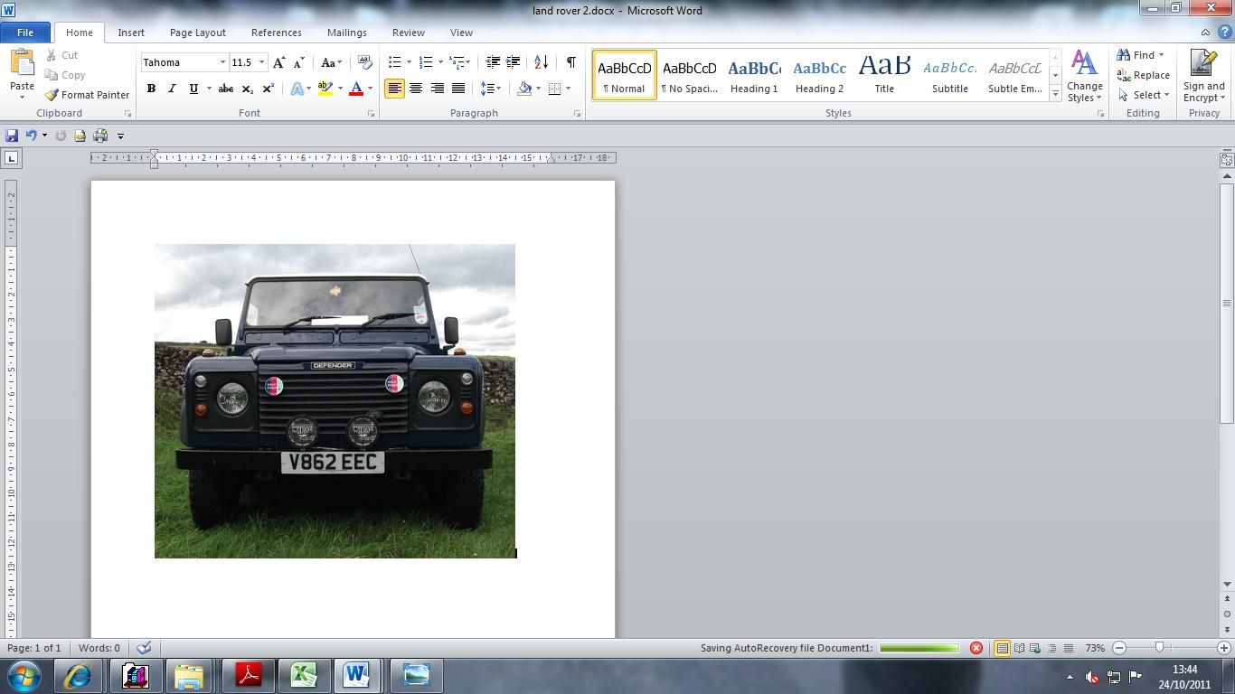The width and height of the screenshot is (1235, 694).
Task: Open the Change Case Aa dropdown
Action: (331, 62)
